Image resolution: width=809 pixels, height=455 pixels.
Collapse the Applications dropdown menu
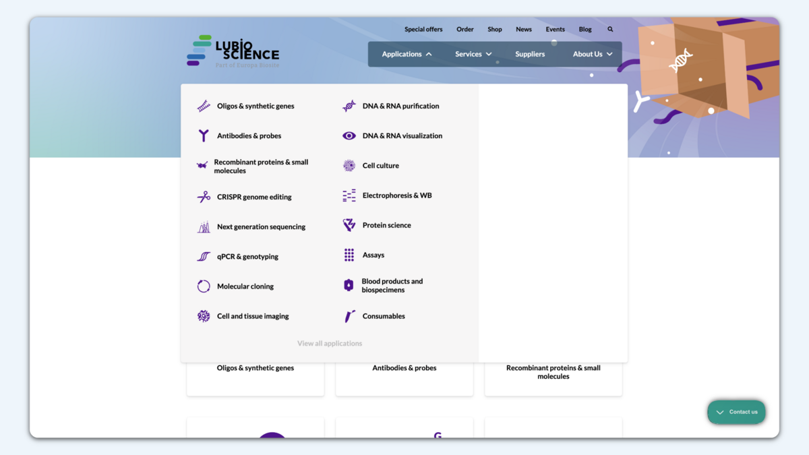coord(407,54)
